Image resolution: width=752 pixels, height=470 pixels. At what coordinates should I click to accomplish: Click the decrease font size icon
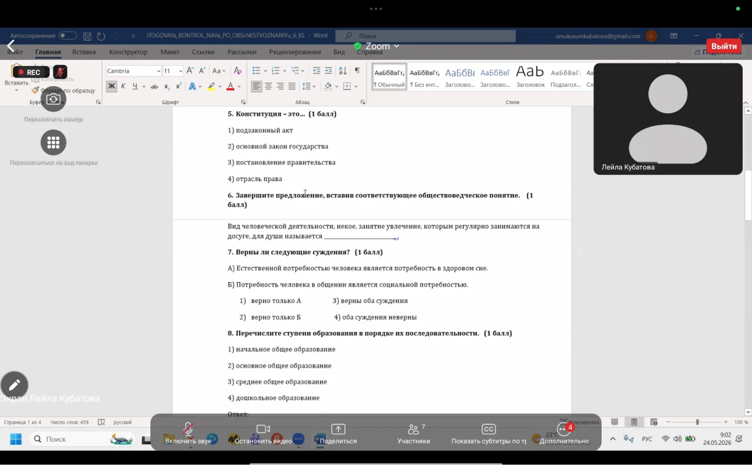(202, 71)
